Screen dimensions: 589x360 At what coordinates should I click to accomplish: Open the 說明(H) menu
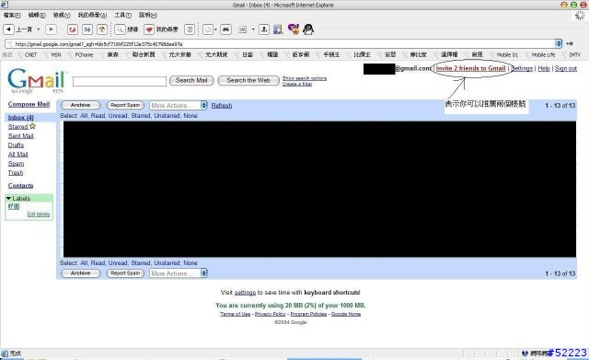[148, 15]
